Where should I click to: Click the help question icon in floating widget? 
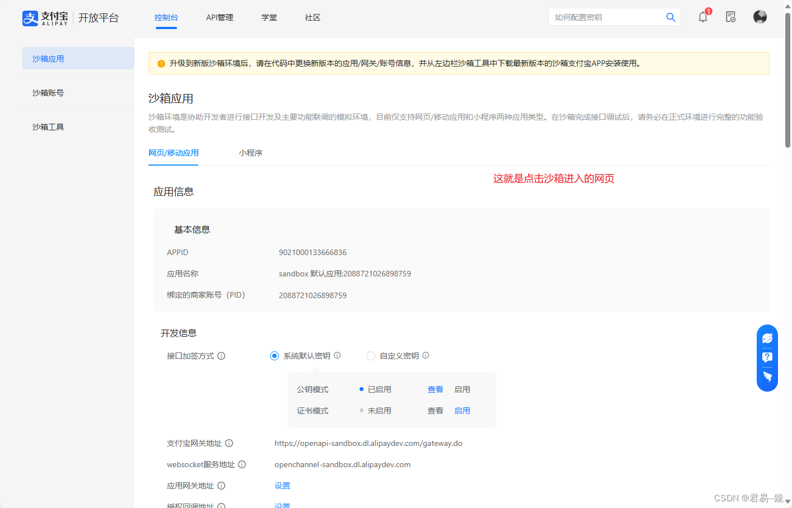(x=767, y=358)
